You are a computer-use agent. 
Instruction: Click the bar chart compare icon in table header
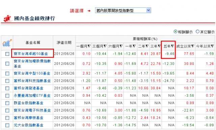click(x=7, y=43)
